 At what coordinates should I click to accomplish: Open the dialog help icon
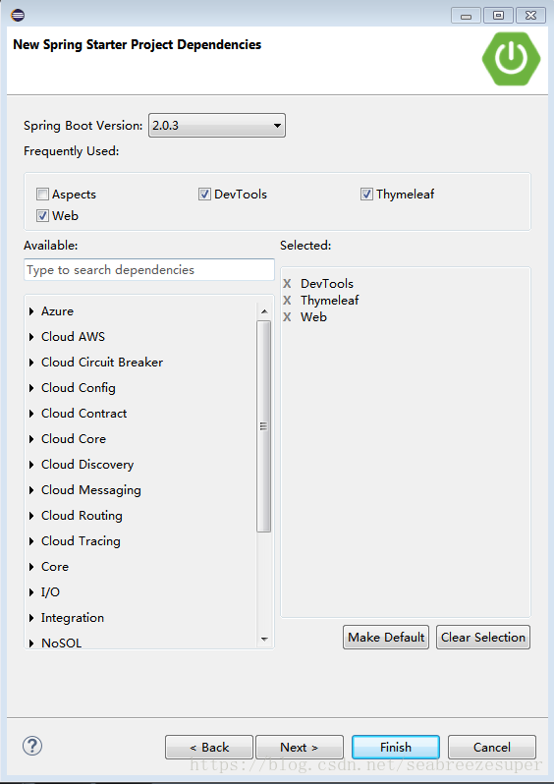pos(32,746)
